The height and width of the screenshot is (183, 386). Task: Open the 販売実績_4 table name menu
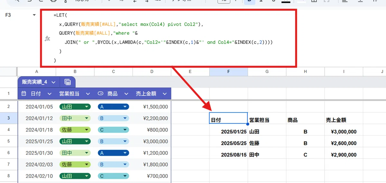tap(53, 82)
